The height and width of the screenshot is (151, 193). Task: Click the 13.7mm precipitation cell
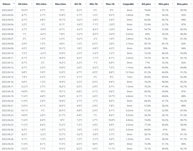tap(129, 72)
